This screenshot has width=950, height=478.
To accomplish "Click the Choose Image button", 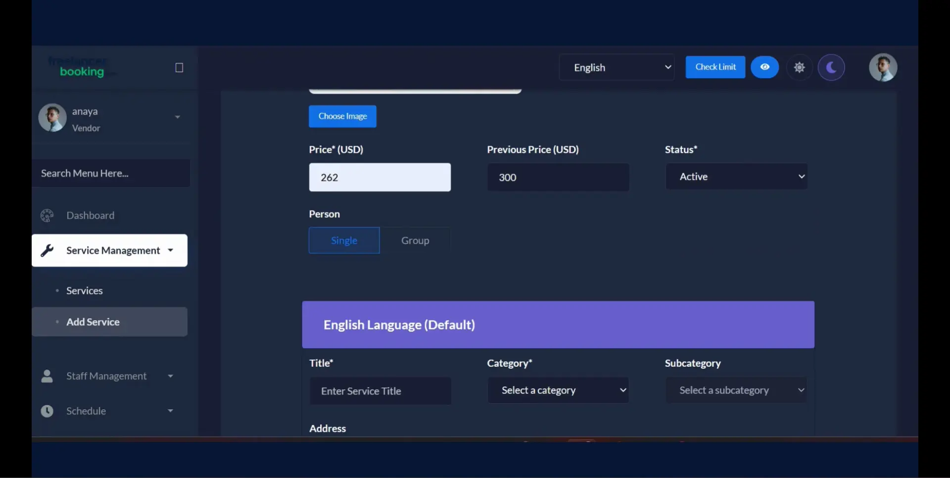I will pos(342,116).
